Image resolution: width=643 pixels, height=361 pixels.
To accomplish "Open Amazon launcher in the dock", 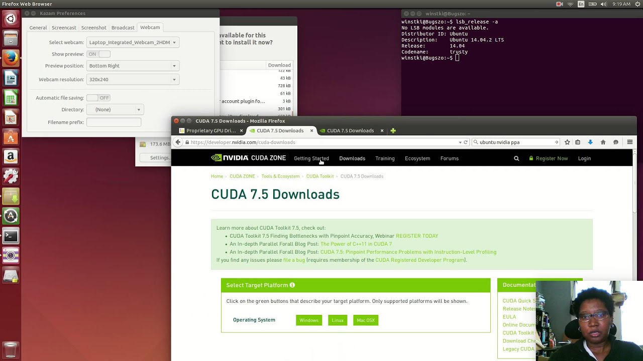I will [x=11, y=157].
